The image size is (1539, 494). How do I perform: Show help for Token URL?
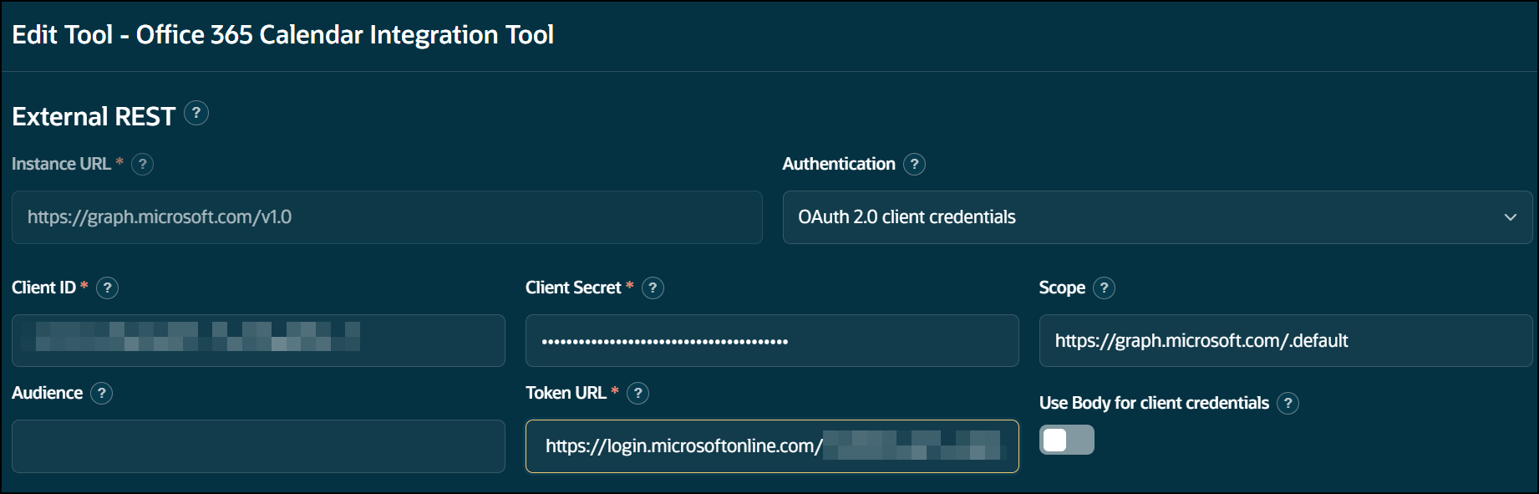coord(637,393)
